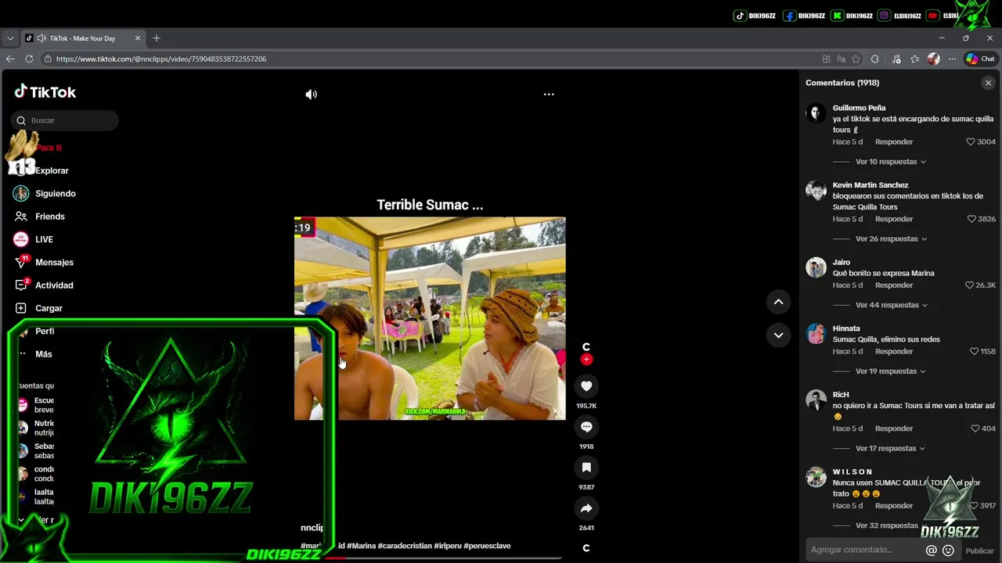
Task: Like RicH's comment heart
Action: (x=975, y=429)
